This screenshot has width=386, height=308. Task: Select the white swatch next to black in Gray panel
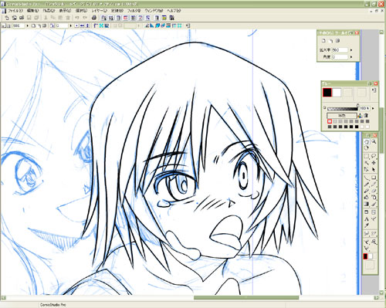(337, 93)
